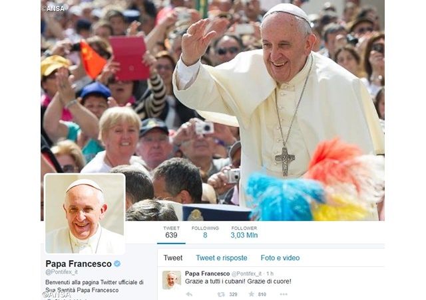The image size is (426, 300).
Task: View the Follower list of 3,03 Mln
Action: (244, 232)
